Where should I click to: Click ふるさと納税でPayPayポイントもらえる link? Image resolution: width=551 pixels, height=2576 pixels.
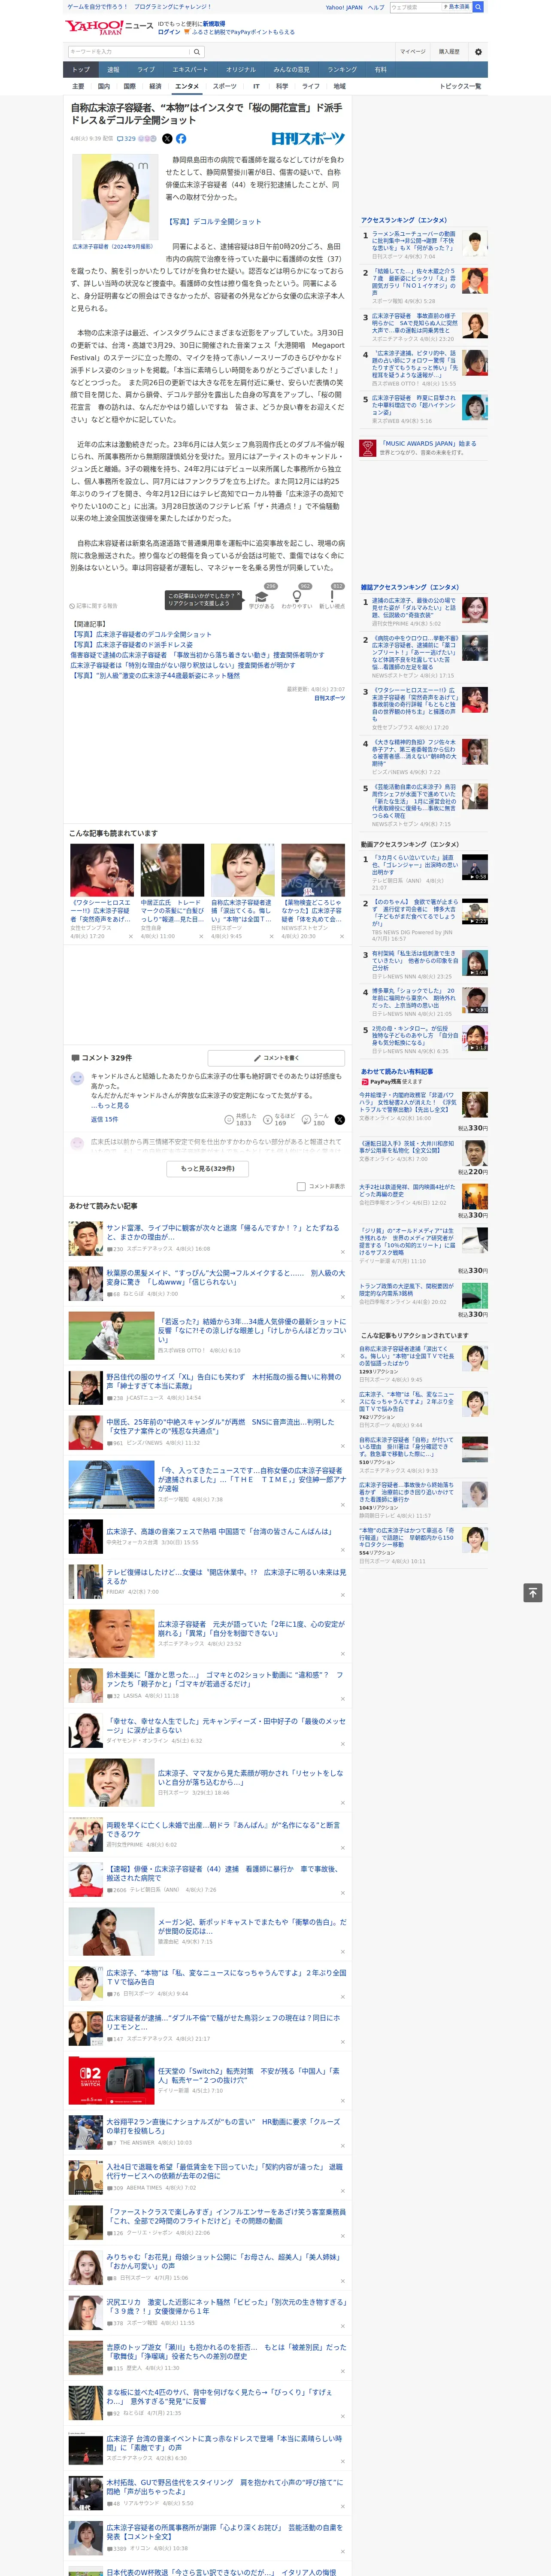(243, 32)
